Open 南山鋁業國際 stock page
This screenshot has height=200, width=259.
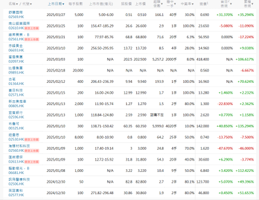19,23
